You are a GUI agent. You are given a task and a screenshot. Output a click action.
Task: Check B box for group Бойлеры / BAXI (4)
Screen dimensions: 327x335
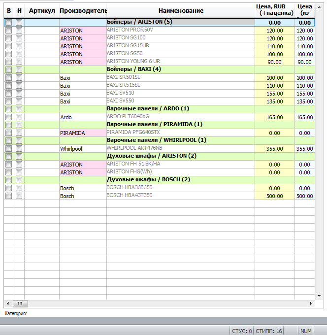click(x=9, y=69)
